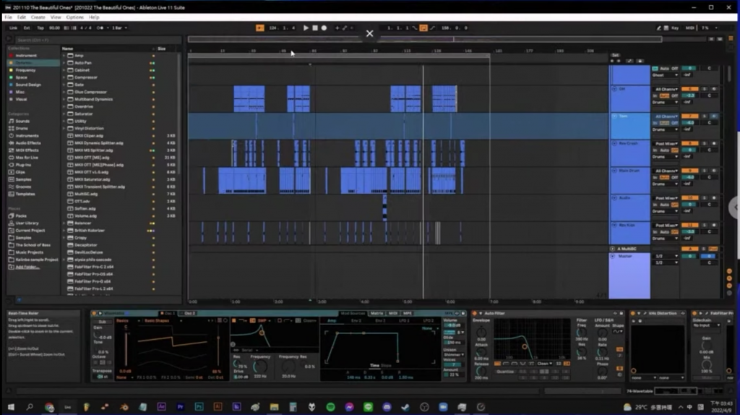This screenshot has width=740, height=415.
Task: Toggle the orange Follow playback button
Action: [x=260, y=28]
